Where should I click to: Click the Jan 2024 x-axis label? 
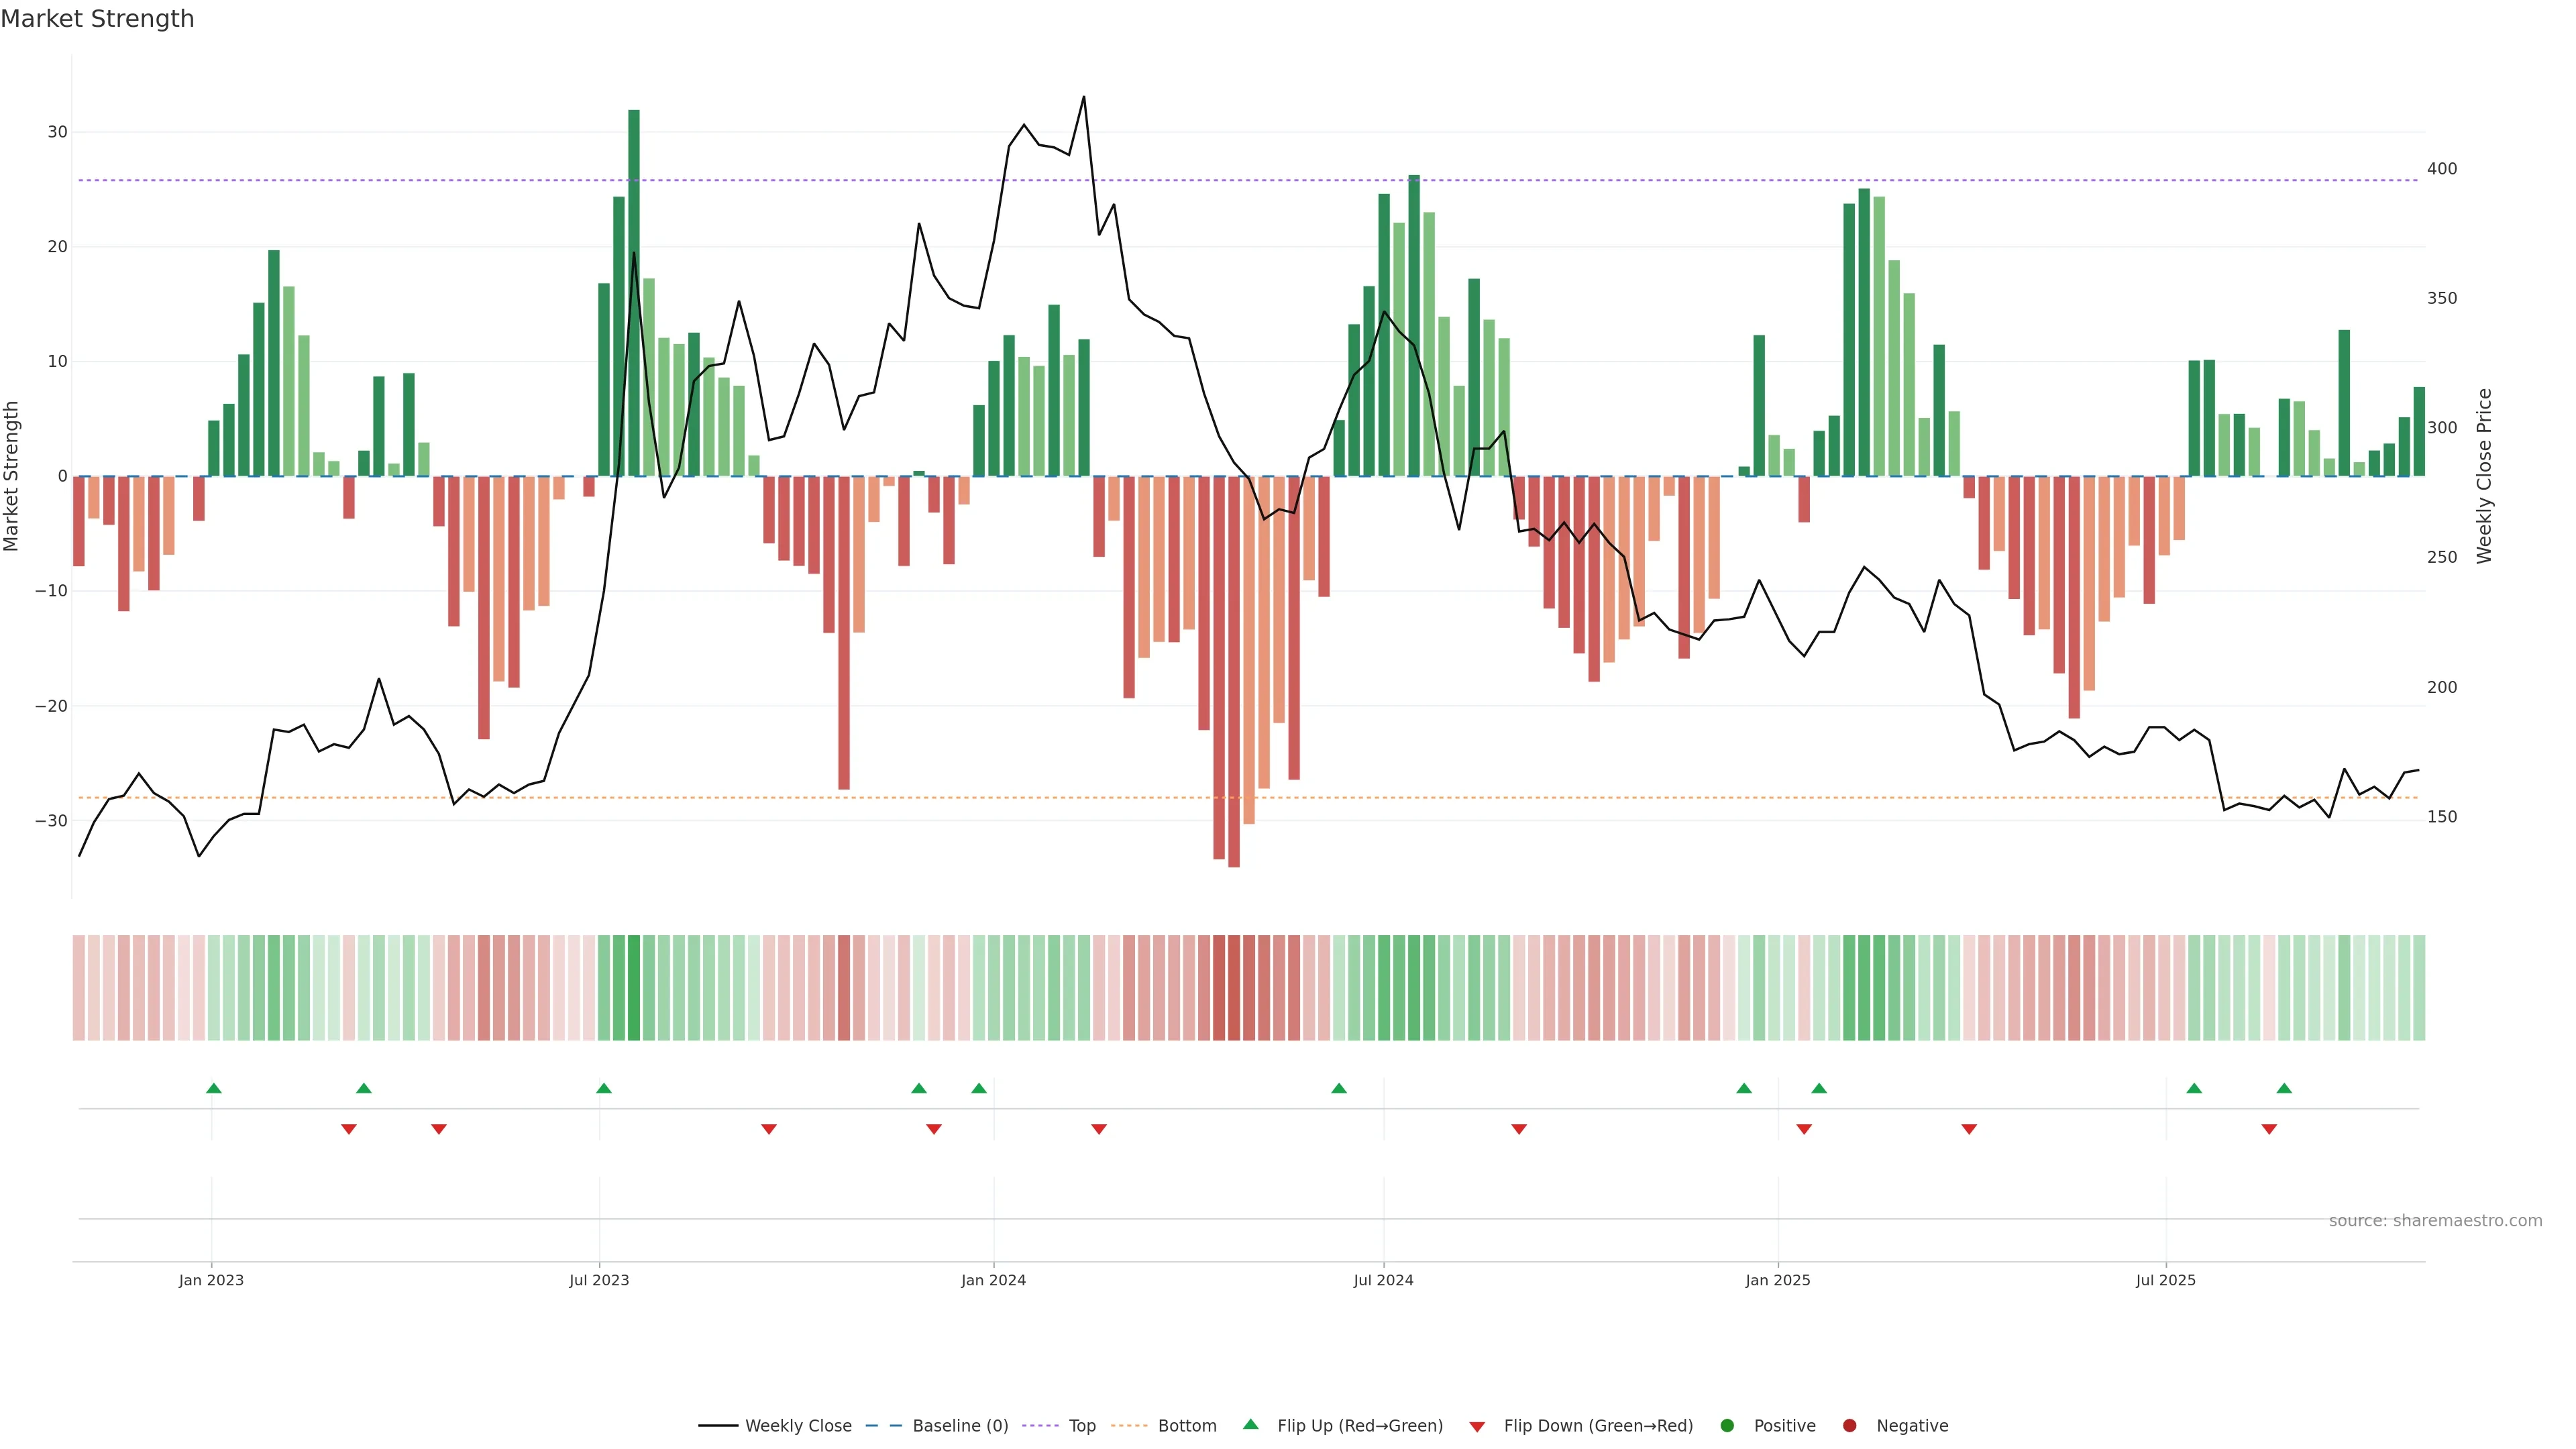(x=993, y=1280)
